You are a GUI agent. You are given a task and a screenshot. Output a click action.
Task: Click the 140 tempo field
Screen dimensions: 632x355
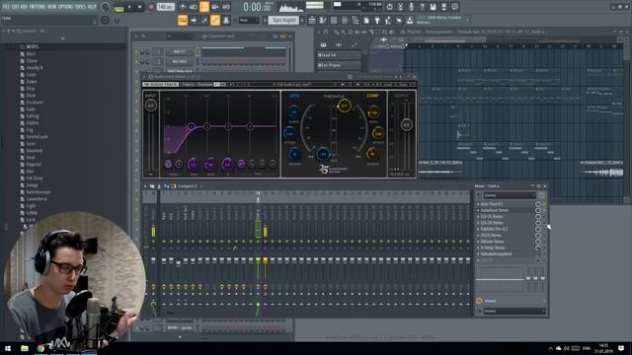165,7
